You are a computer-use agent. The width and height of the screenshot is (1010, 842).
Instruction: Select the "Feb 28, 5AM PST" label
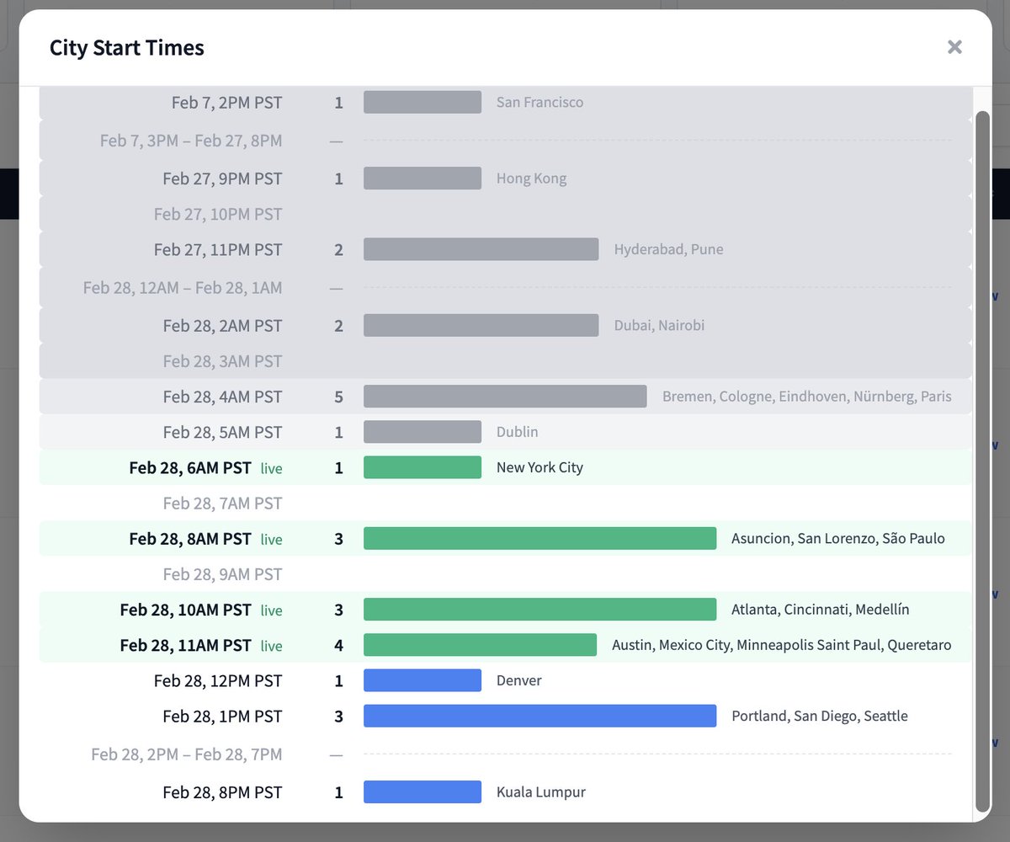tap(223, 432)
